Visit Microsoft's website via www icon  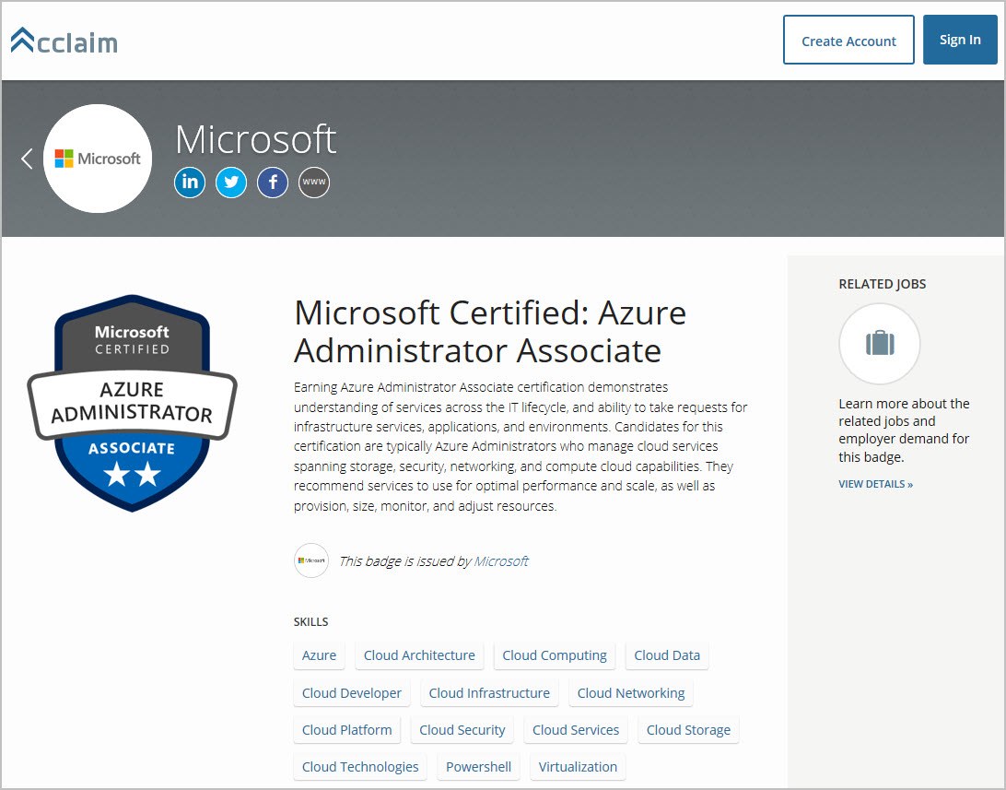[314, 183]
